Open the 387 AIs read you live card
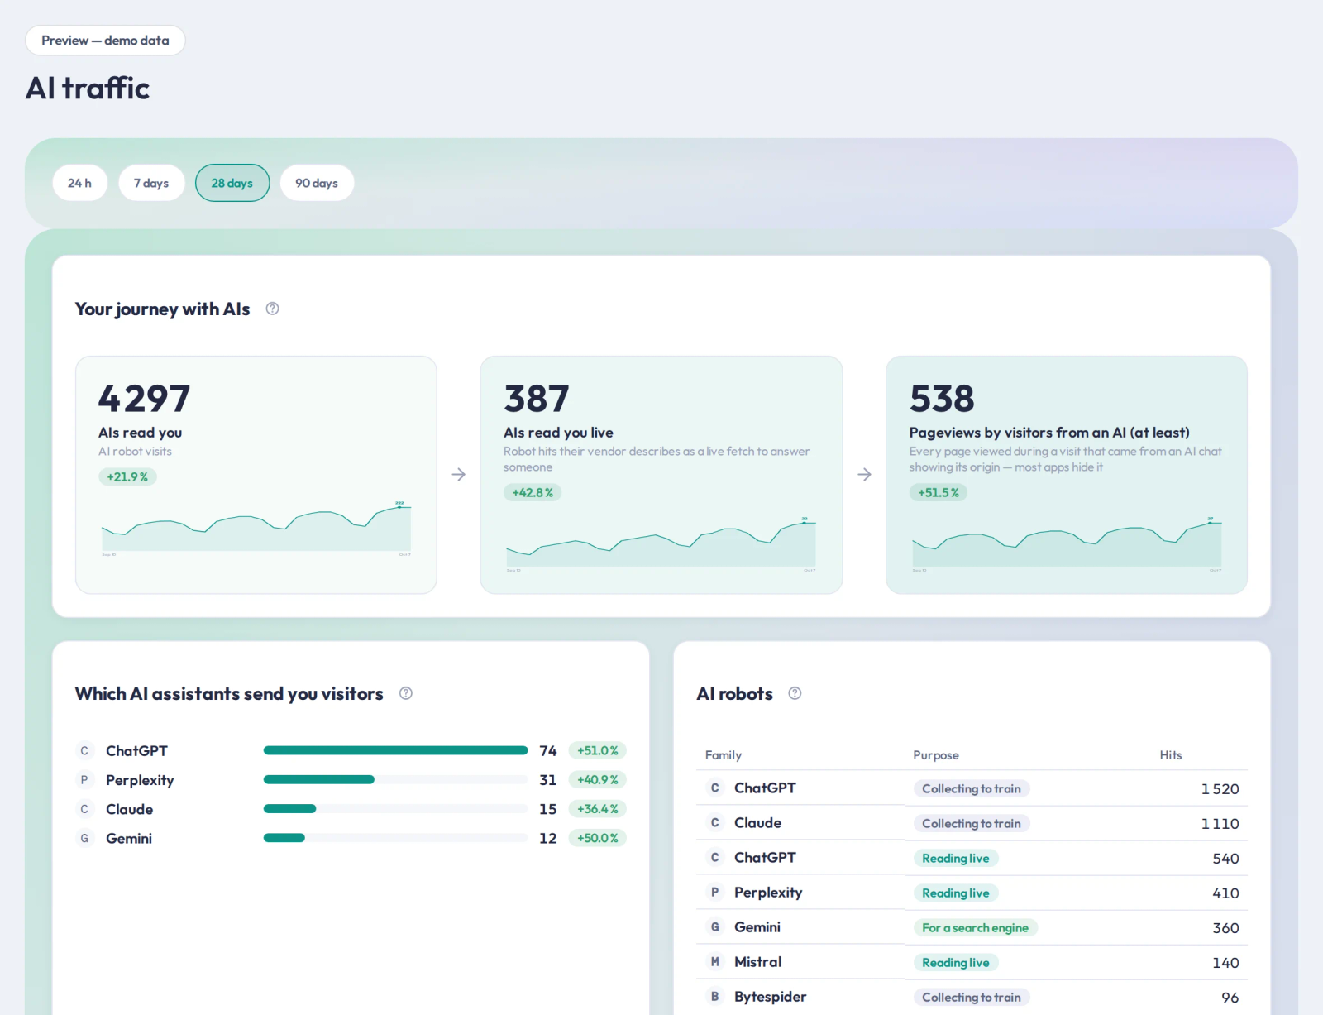The height and width of the screenshot is (1015, 1323). click(x=661, y=475)
